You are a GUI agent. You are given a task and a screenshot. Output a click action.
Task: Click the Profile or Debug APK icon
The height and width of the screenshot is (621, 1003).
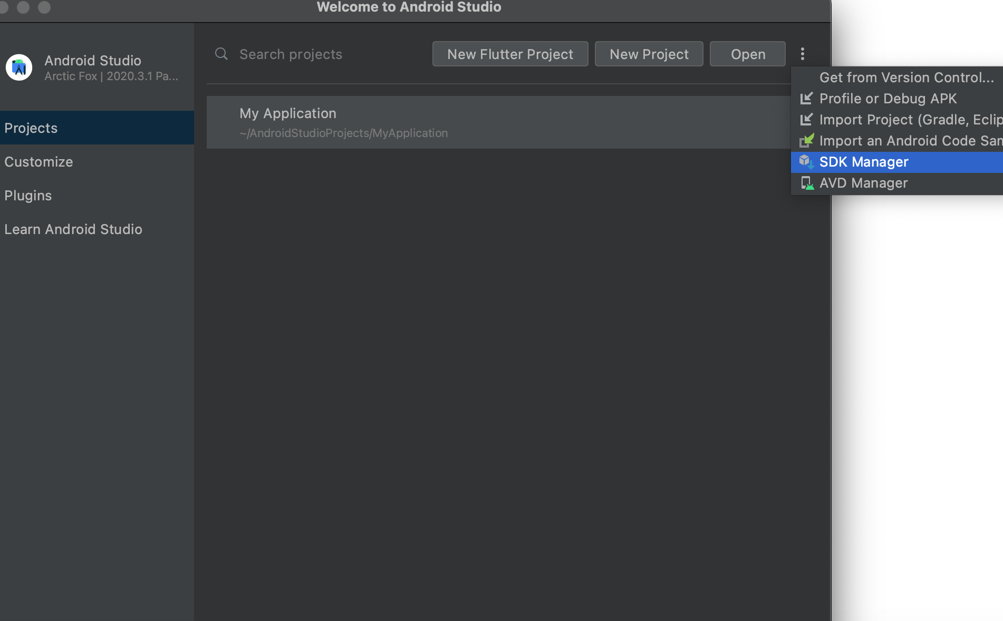806,99
